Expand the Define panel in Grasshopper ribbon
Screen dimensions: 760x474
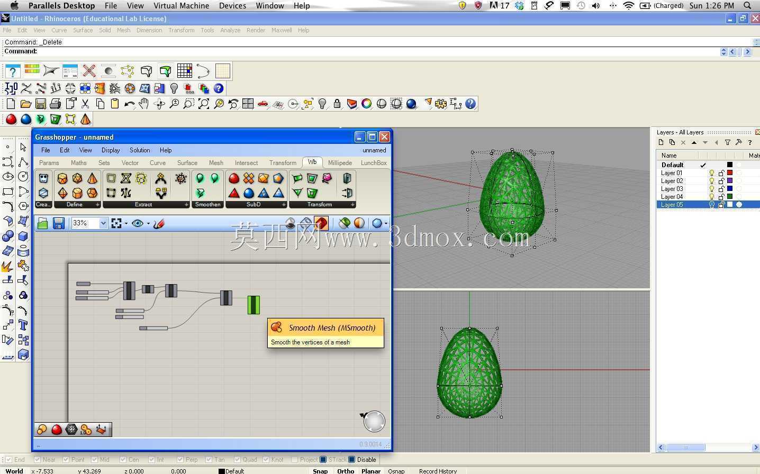tap(97, 205)
